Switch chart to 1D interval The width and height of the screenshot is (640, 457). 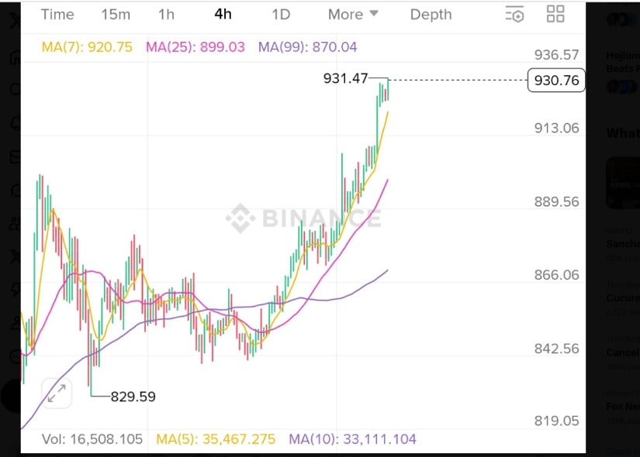281,15
